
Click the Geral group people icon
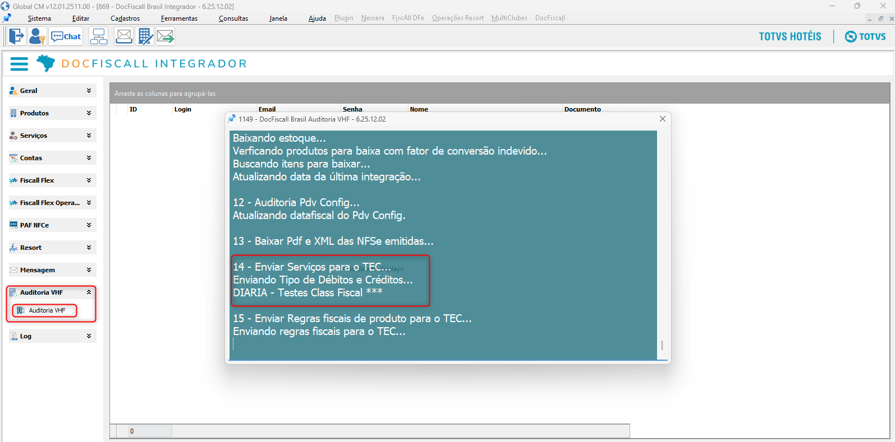pos(13,91)
